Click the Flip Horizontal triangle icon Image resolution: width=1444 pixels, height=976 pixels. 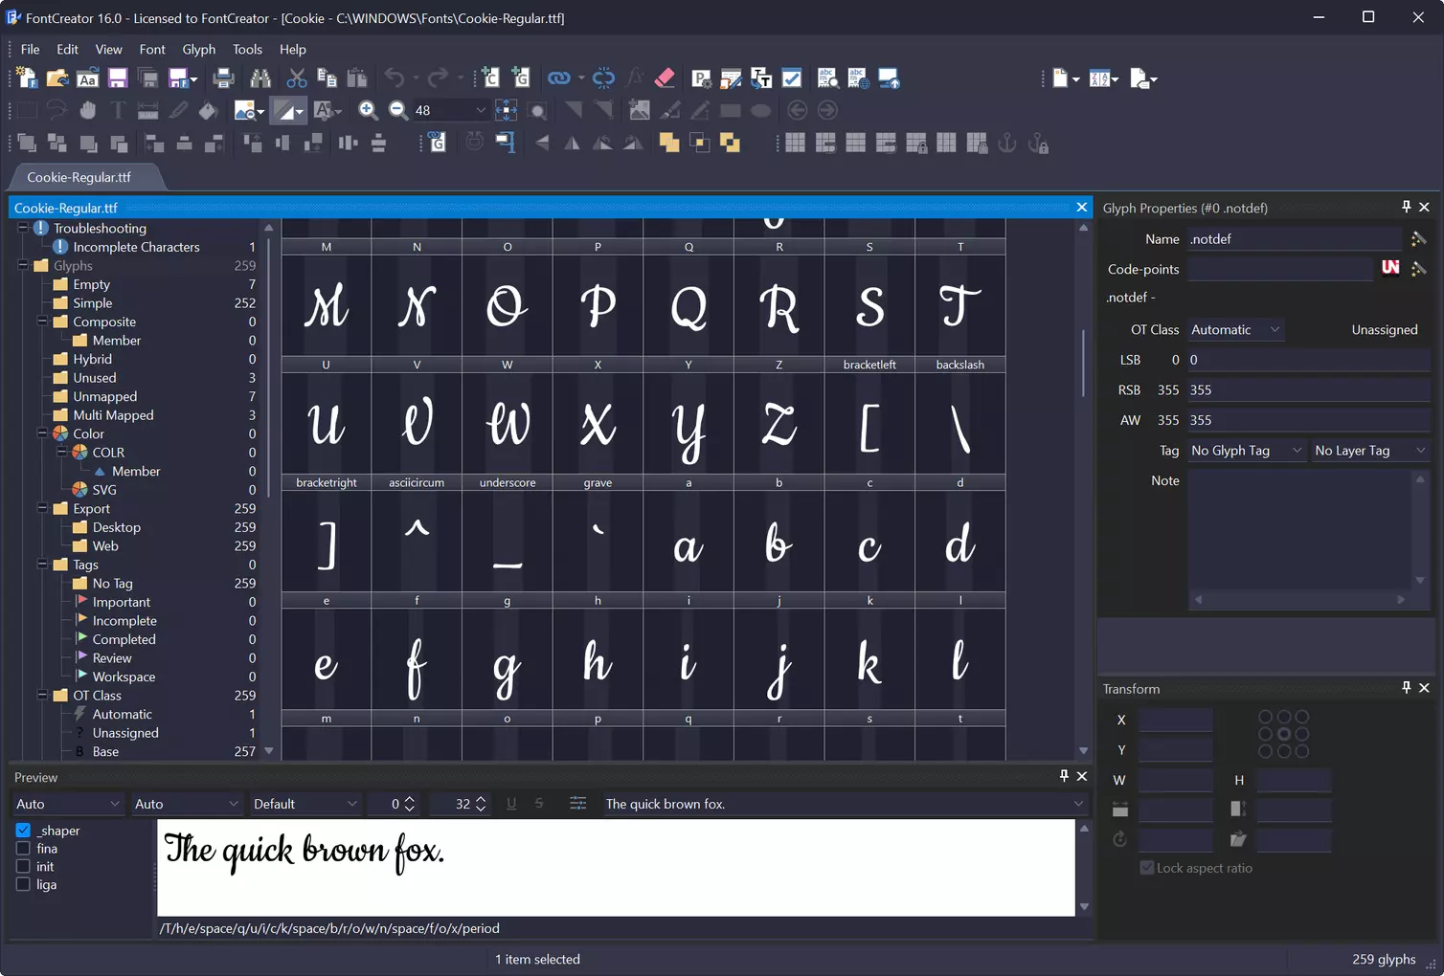pyautogui.click(x=573, y=143)
